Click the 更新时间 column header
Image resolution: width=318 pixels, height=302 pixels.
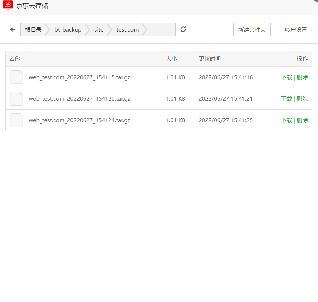tap(210, 59)
